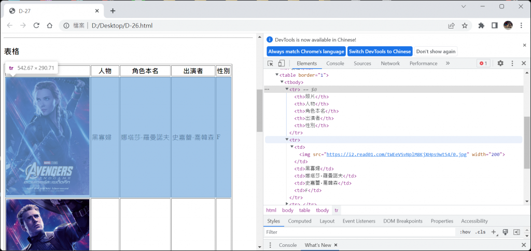Go back in browser history
Image resolution: width=531 pixels, height=251 pixels.
tap(10, 25)
